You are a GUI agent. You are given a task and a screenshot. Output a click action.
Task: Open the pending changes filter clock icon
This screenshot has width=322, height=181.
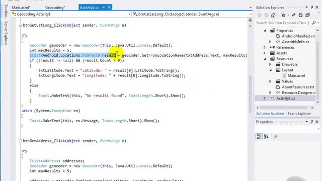283,15
